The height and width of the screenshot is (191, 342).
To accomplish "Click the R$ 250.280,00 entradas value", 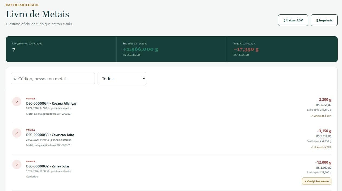I will (x=131, y=55).
